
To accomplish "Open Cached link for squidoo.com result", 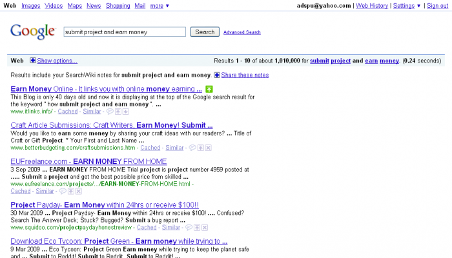I will pyautogui.click(x=147, y=228).
